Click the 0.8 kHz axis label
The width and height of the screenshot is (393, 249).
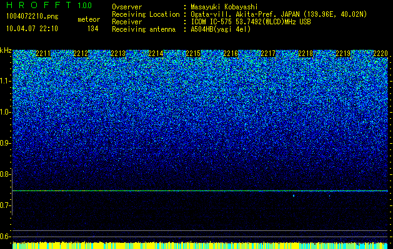pyautogui.click(x=5, y=174)
